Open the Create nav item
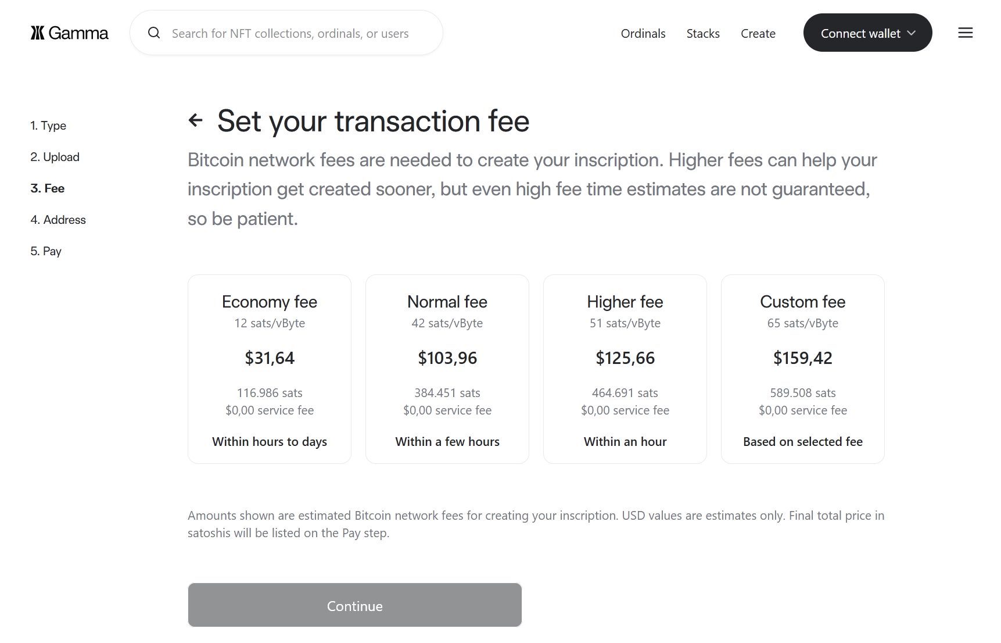Viewport: 1001px width, 643px height. [x=758, y=34]
